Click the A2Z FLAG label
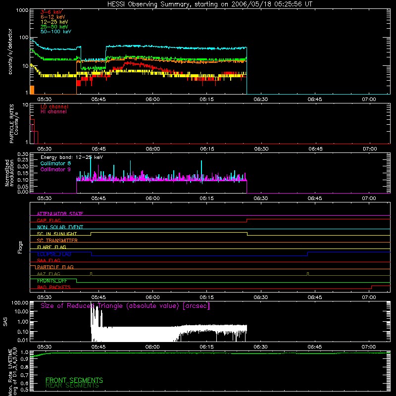Screen dimensions: 396x396 pyautogui.click(x=49, y=274)
